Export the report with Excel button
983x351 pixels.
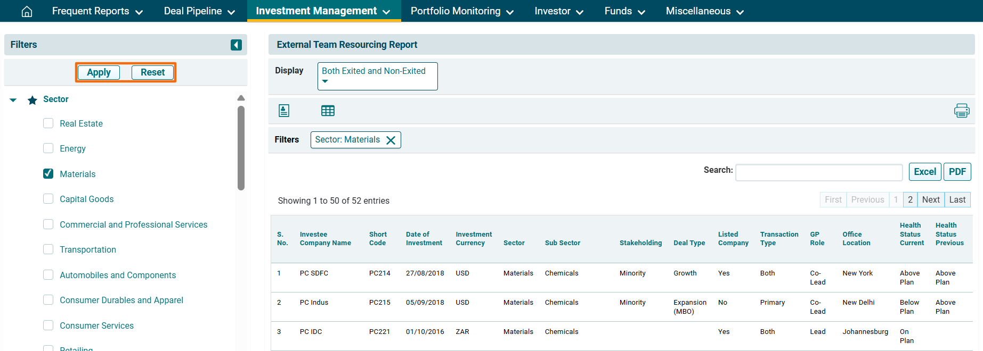coord(924,172)
